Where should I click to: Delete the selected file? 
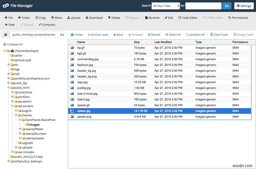tap(114, 18)
